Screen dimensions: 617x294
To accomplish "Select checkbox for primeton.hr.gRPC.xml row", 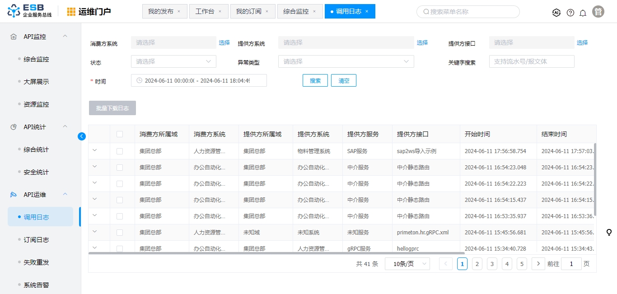I will pyautogui.click(x=120, y=233).
